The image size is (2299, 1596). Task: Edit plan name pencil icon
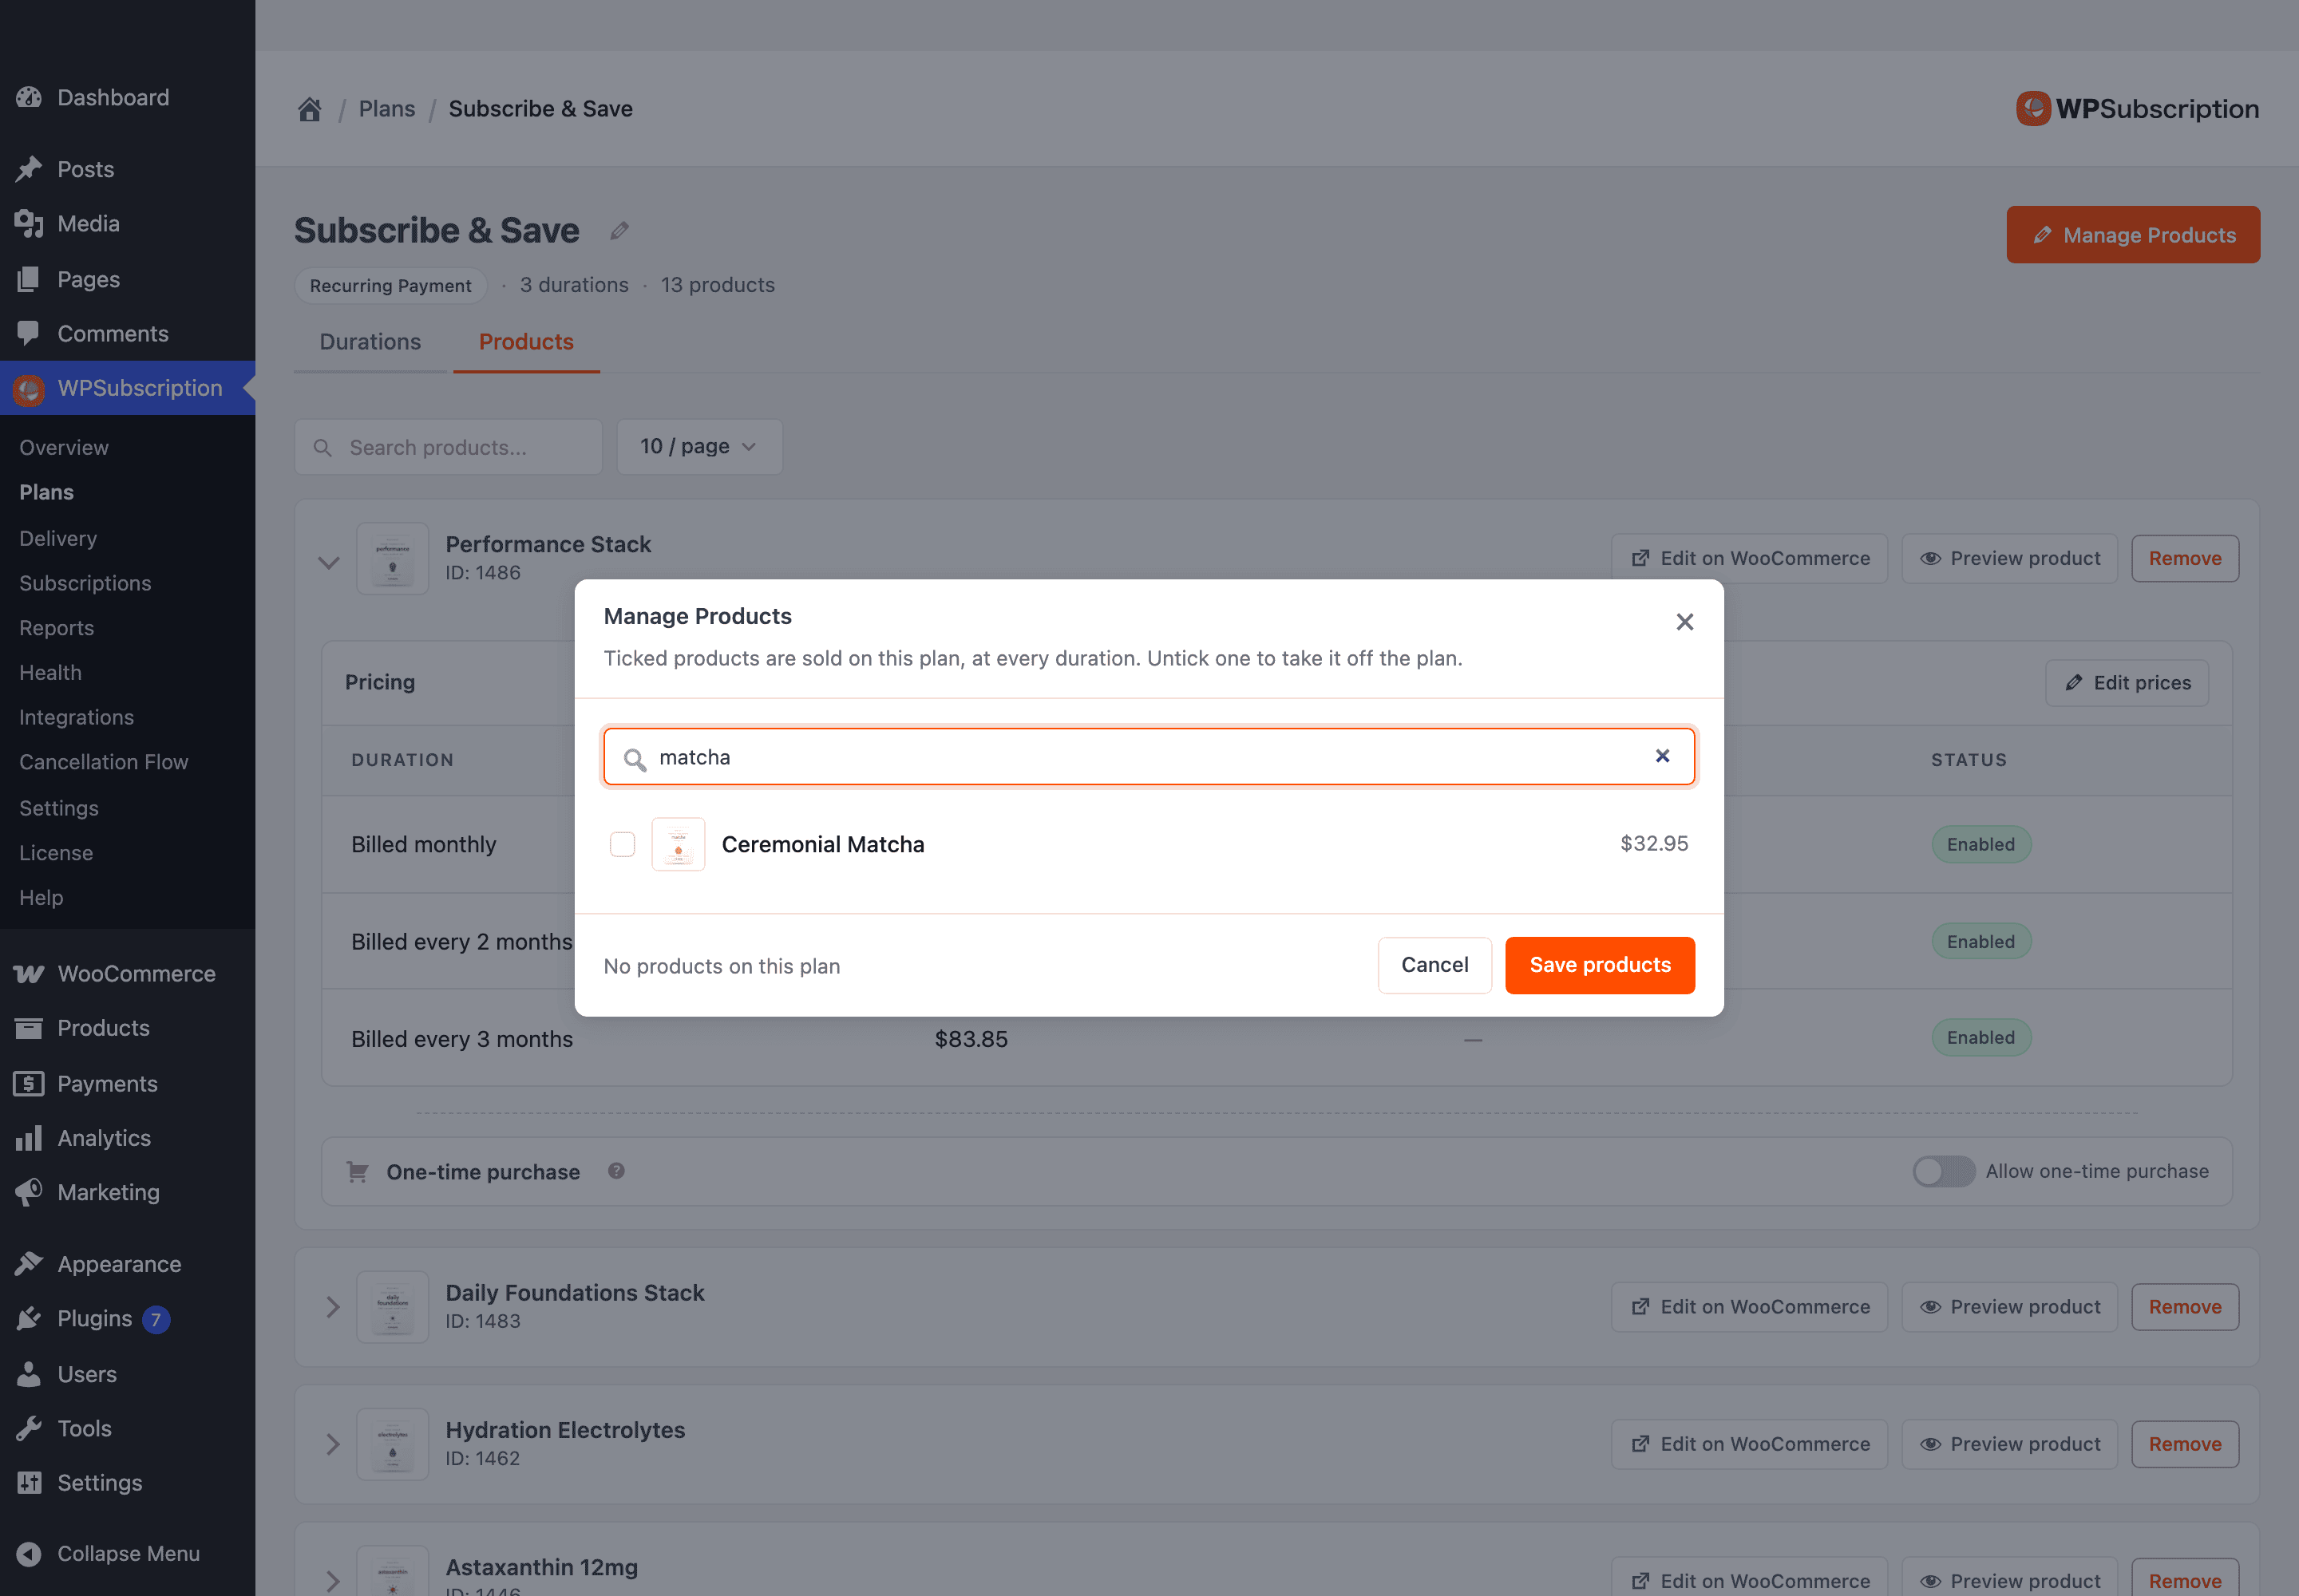(619, 231)
